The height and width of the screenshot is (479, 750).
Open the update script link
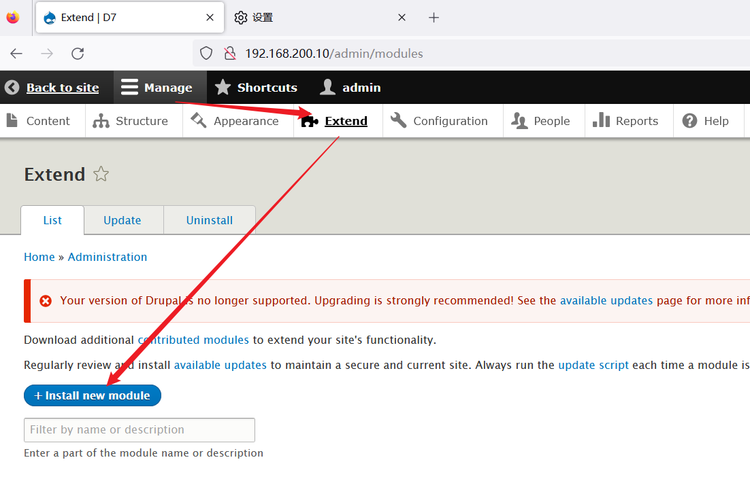593,366
